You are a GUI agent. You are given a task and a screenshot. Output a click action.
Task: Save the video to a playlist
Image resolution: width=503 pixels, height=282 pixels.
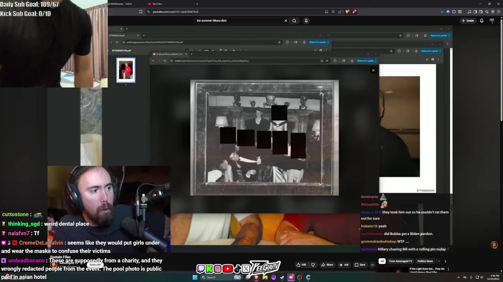360,265
